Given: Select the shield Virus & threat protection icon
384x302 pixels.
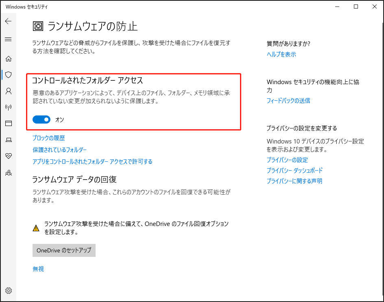Looking at the screenshot, I should point(9,75).
